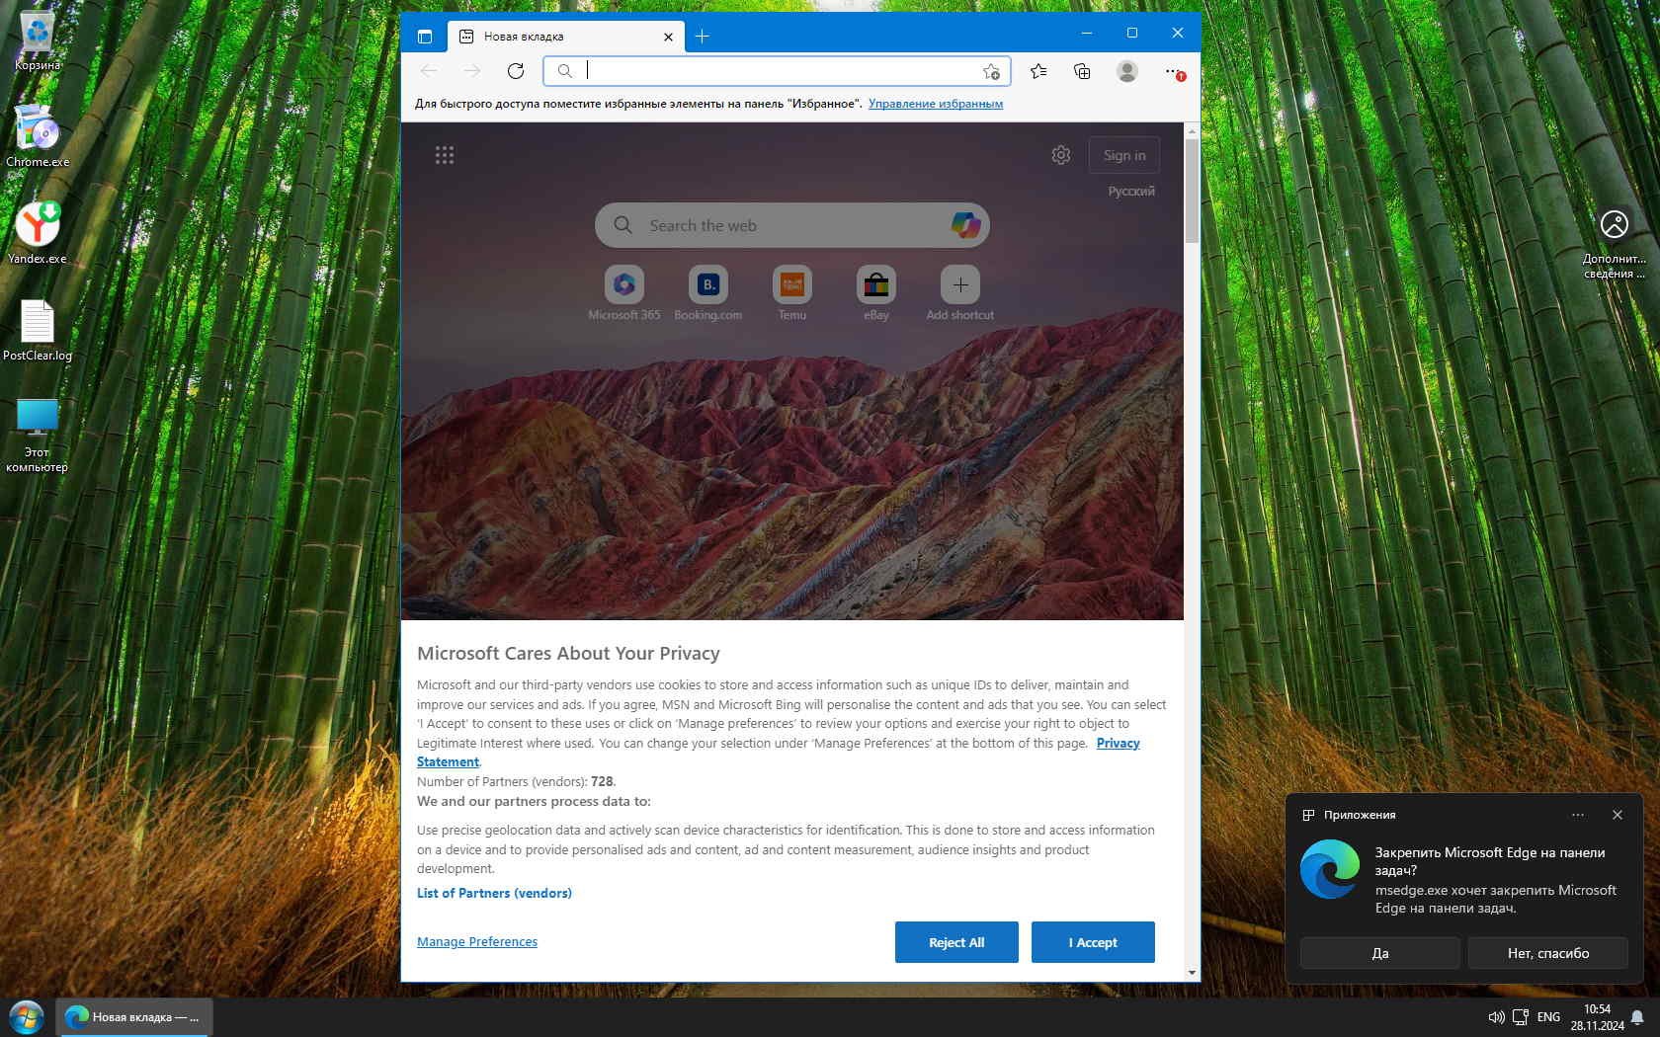Image resolution: width=1660 pixels, height=1037 pixels.
Task: Open Edge Settings and more menu
Action: (1173, 71)
